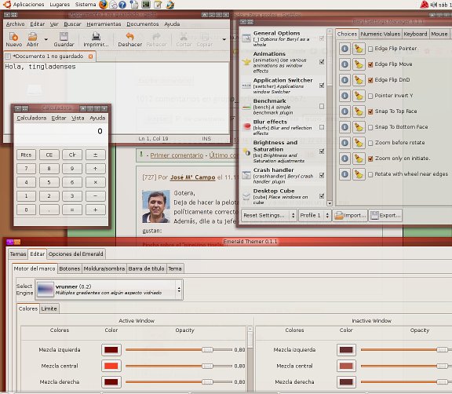
Task: Reset Edge Flip DnD with broom icon
Action: pos(359,80)
